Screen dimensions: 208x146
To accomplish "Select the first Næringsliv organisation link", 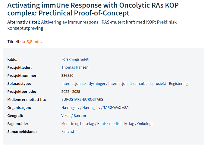I will (x=70, y=107).
